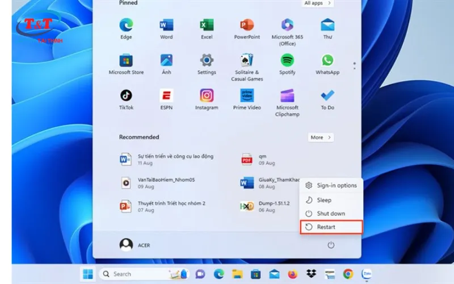Open Thuyết trình Triết học nhóm 2 presentation

[163, 206]
